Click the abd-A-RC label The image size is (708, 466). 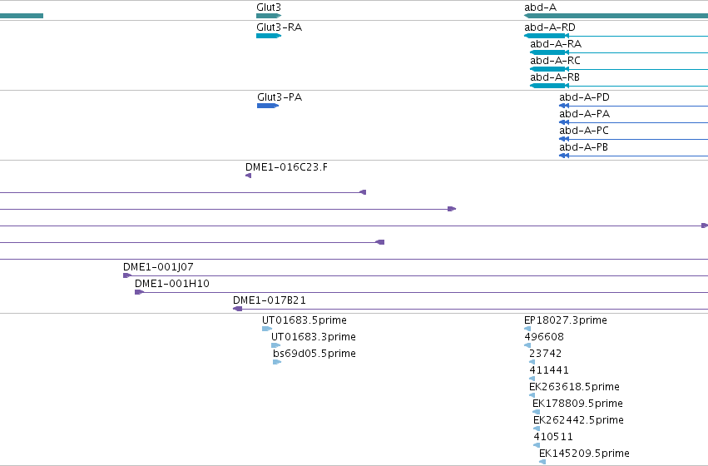click(x=555, y=61)
